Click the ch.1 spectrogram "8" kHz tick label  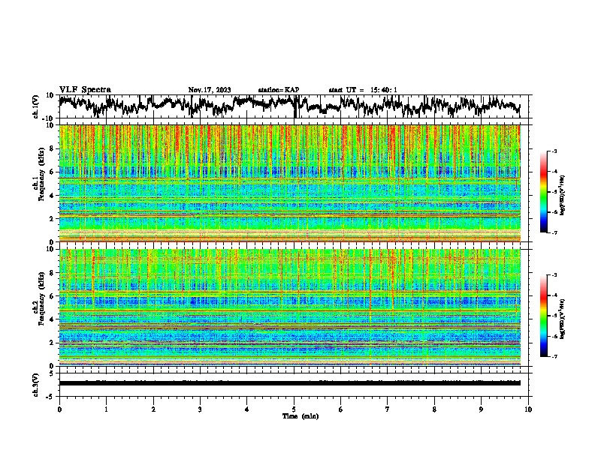[x=52, y=148]
